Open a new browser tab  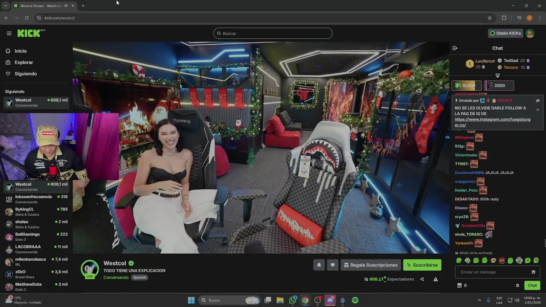[83, 6]
